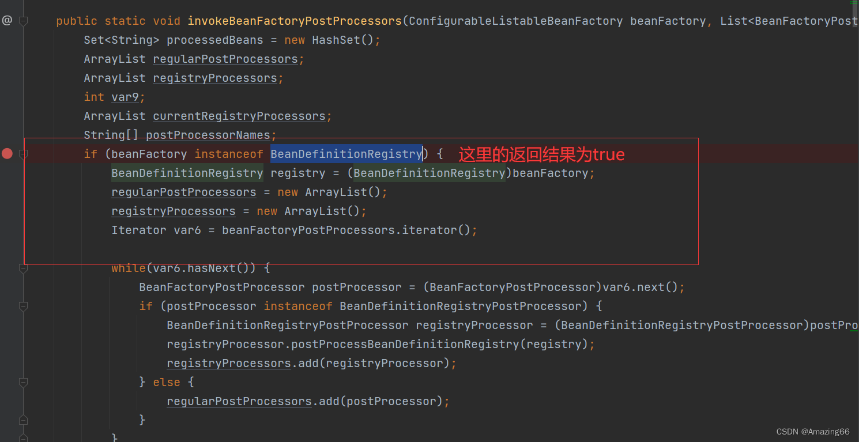This screenshot has width=859, height=442.
Task: Click the @ annotation gutter icon
Action: click(7, 21)
